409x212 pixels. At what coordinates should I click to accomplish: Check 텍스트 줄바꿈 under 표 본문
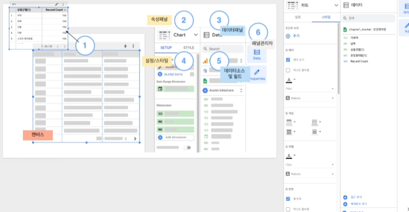pyautogui.click(x=288, y=209)
